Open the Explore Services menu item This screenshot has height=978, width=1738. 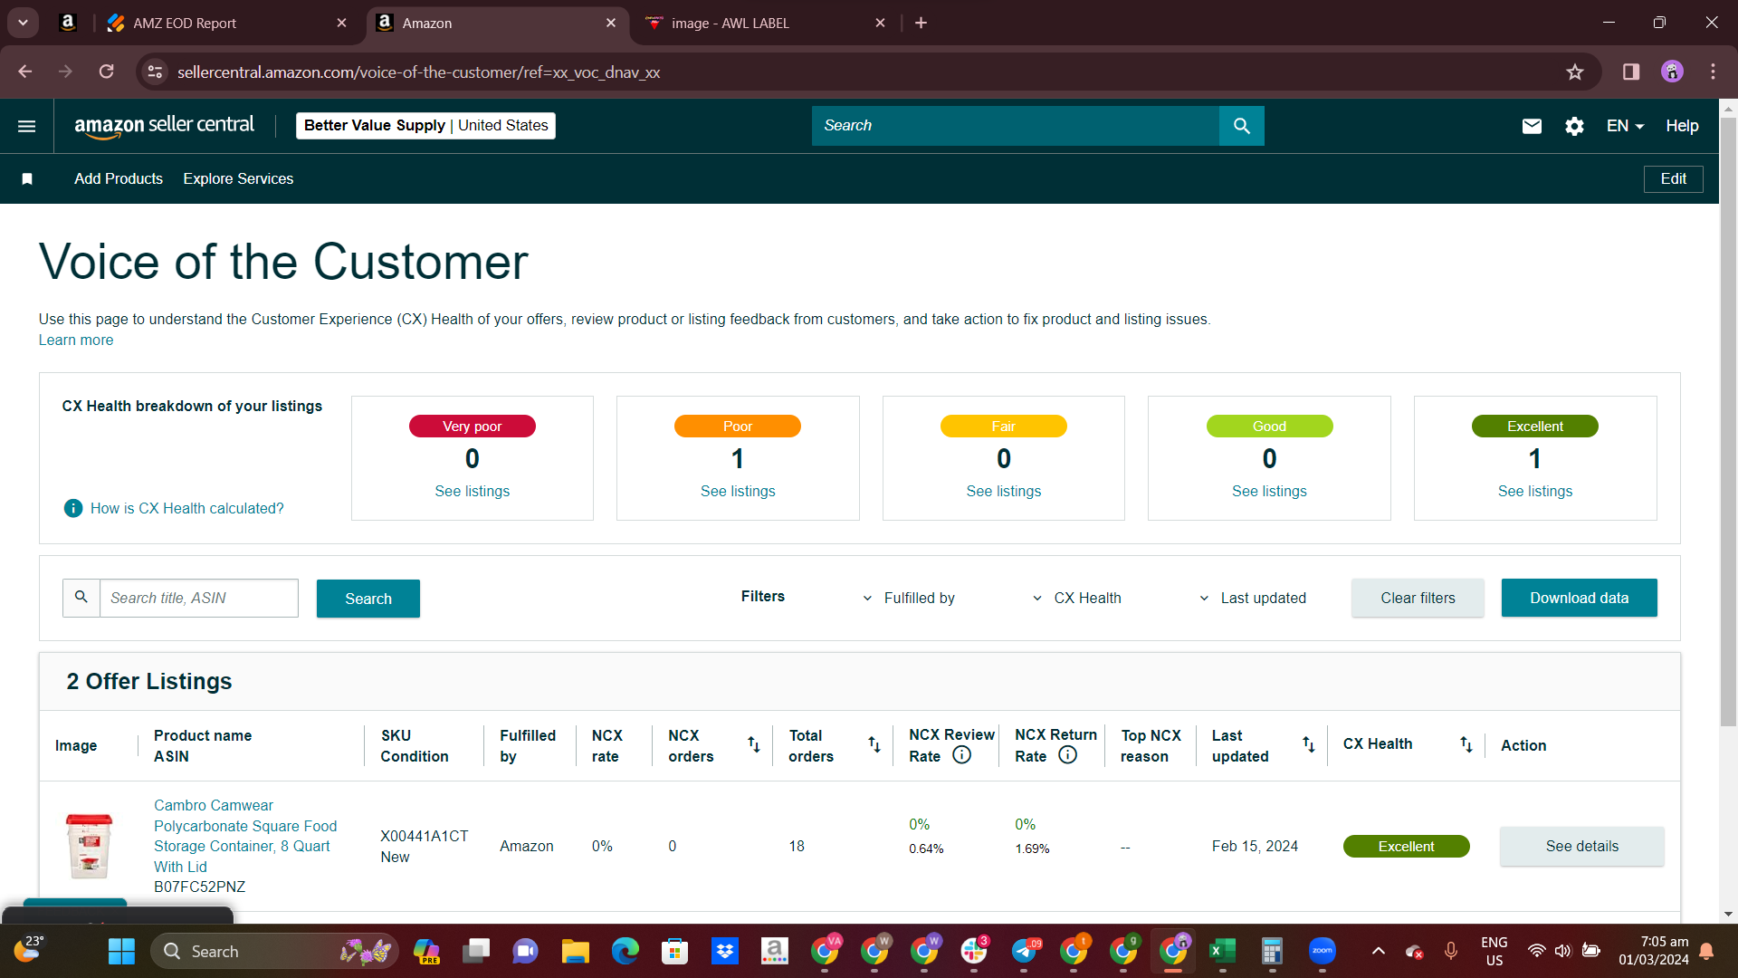[238, 179]
